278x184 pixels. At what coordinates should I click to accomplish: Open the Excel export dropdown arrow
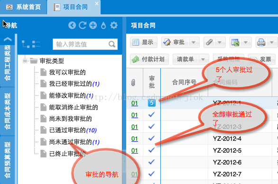tap(246, 42)
